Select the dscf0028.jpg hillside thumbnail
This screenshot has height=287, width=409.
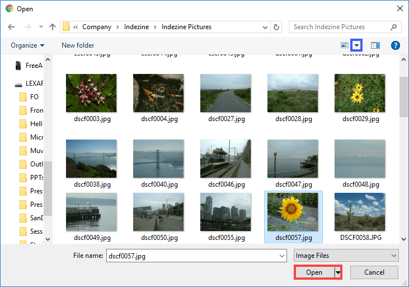tap(293, 93)
